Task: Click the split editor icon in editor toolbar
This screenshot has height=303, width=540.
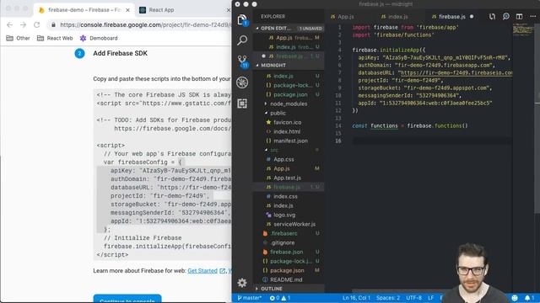Action: pyautogui.click(x=519, y=17)
